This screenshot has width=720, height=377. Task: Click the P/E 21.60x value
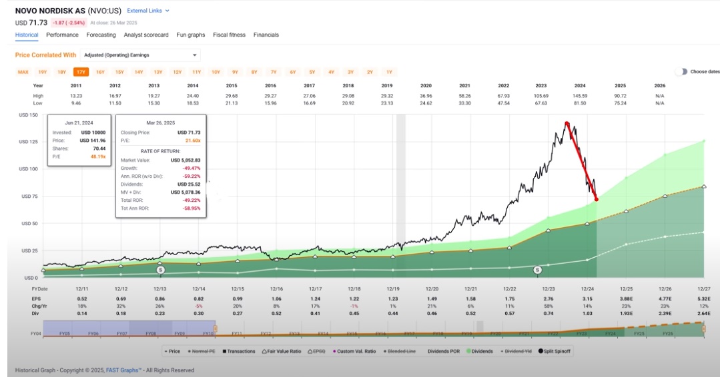click(193, 141)
